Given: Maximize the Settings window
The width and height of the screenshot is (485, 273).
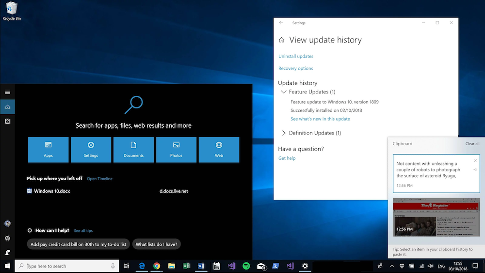Looking at the screenshot, I should (437, 23).
